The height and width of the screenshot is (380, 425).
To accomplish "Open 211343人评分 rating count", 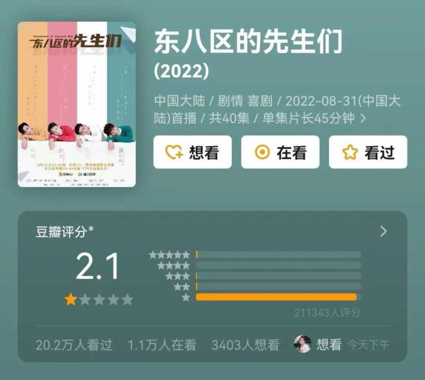I will (327, 313).
